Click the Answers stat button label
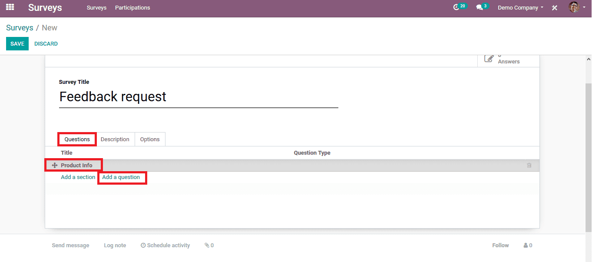Image resolution: width=592 pixels, height=262 pixels. pos(509,62)
